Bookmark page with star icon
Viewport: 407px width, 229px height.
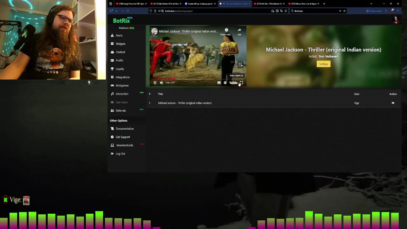286,11
